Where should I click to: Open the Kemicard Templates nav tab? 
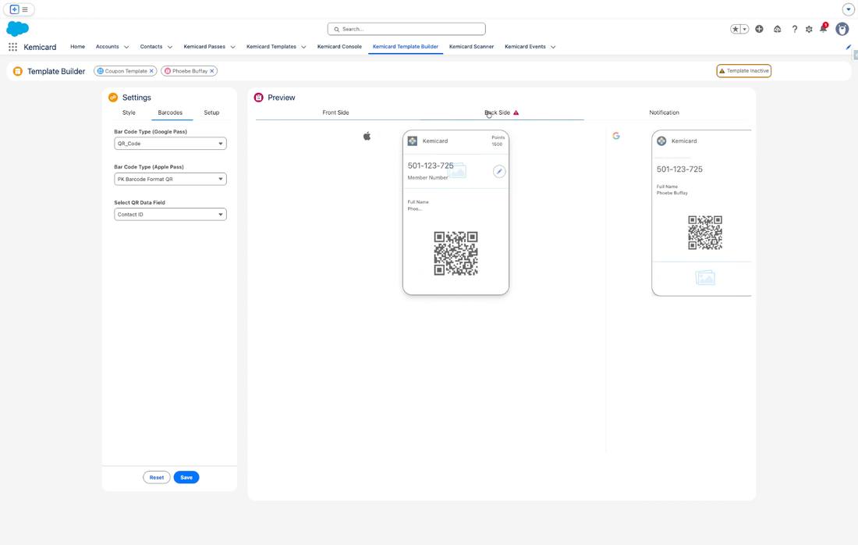point(271,47)
